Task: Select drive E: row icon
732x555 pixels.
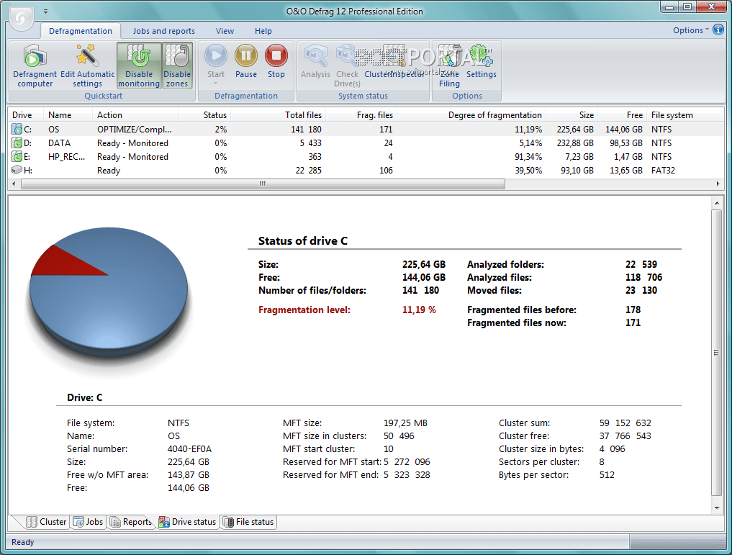Action: click(x=17, y=156)
